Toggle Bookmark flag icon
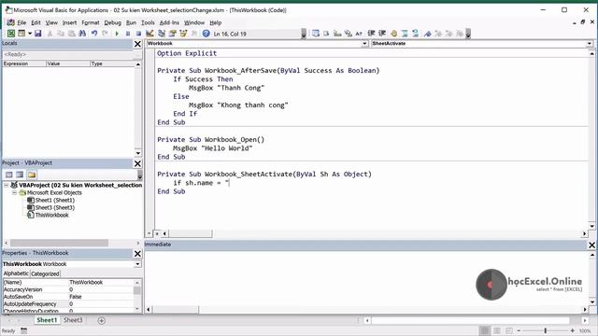 click(428, 34)
